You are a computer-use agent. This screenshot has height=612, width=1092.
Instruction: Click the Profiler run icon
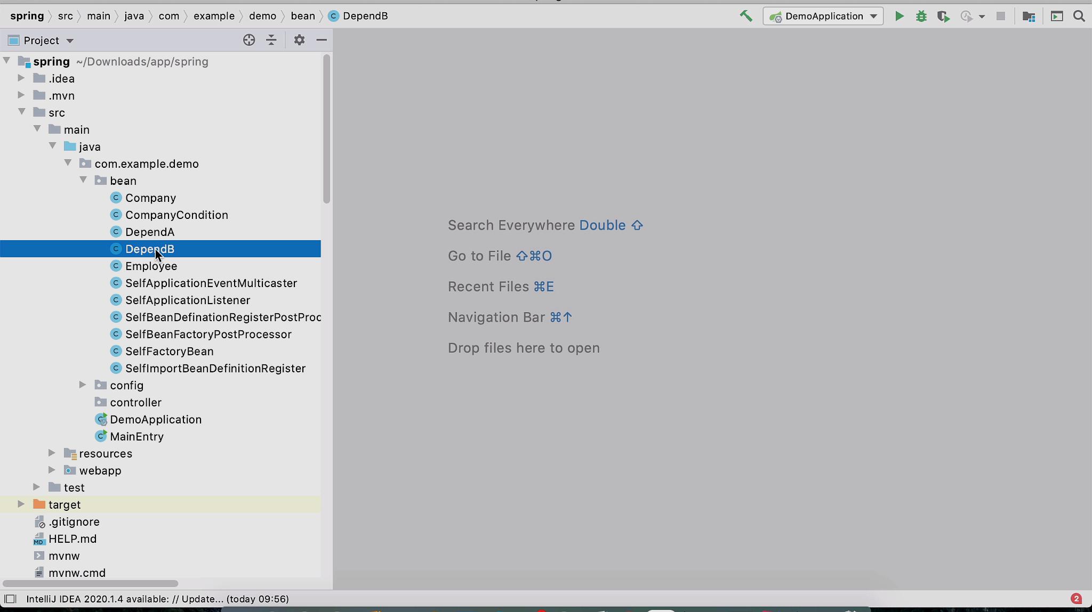(966, 17)
